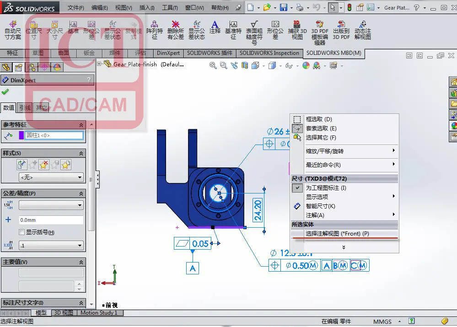Open the 文件(F) menu
This screenshot has width=457, height=327.
[x=76, y=8]
